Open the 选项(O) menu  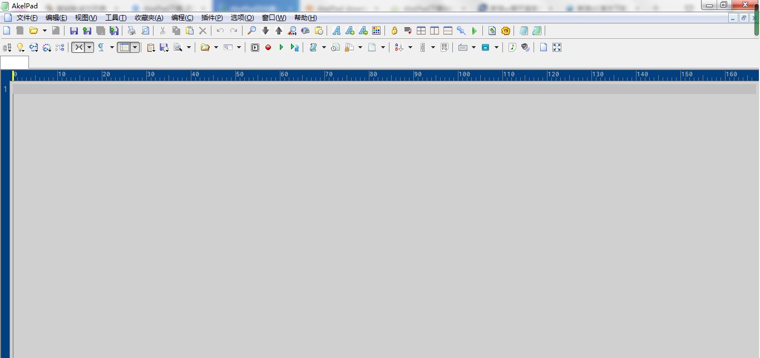pos(242,18)
